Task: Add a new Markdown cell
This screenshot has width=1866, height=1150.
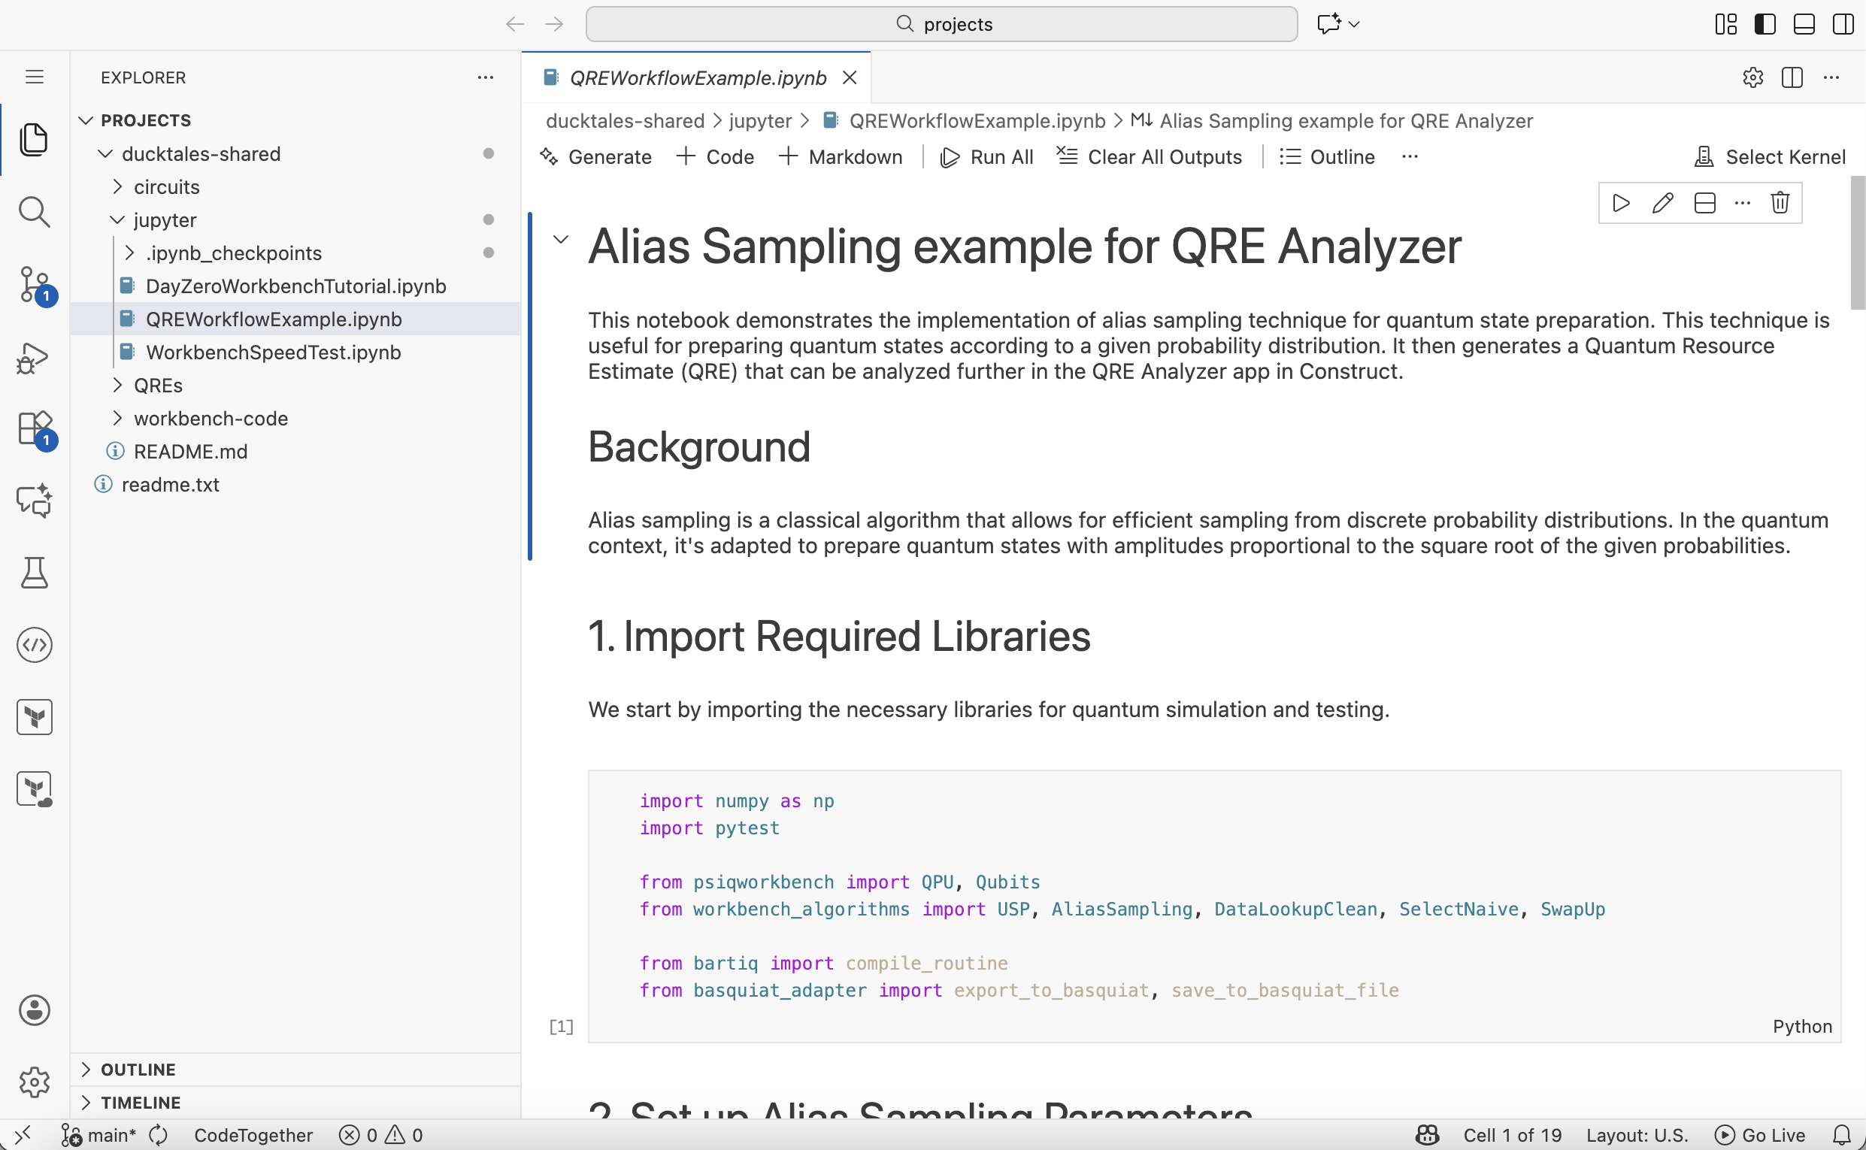Action: (841, 156)
